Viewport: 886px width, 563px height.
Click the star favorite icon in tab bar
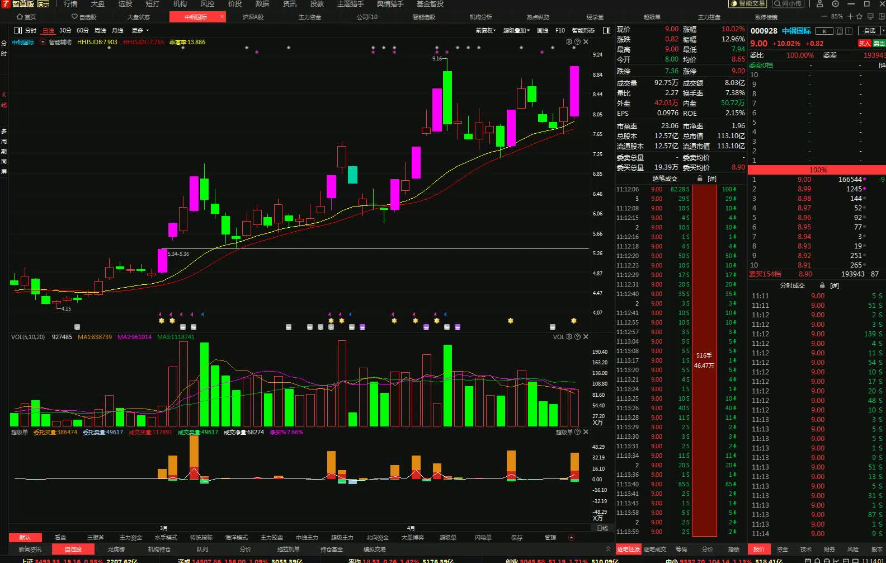859,17
